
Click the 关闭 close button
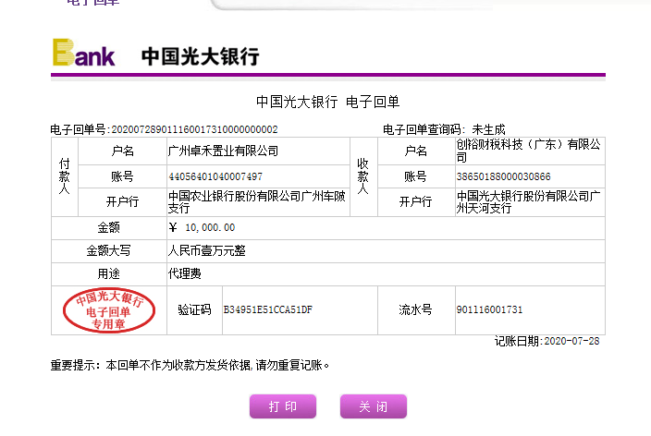374,406
